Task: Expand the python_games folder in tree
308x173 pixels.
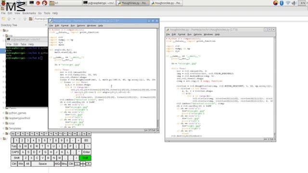Action: (x=3, y=113)
